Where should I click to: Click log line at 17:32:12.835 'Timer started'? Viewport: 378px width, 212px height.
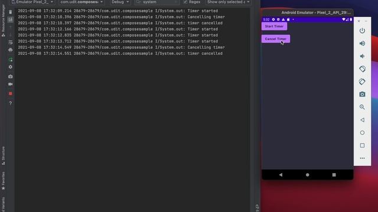118,35
